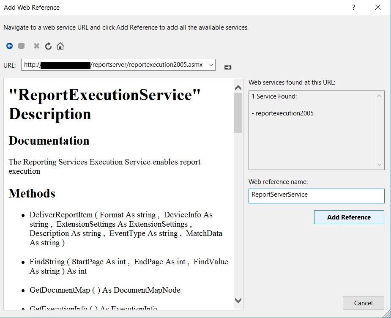Image resolution: width=391 pixels, height=318 pixels.
Task: Click the Back navigation arrow icon
Action: click(9, 46)
